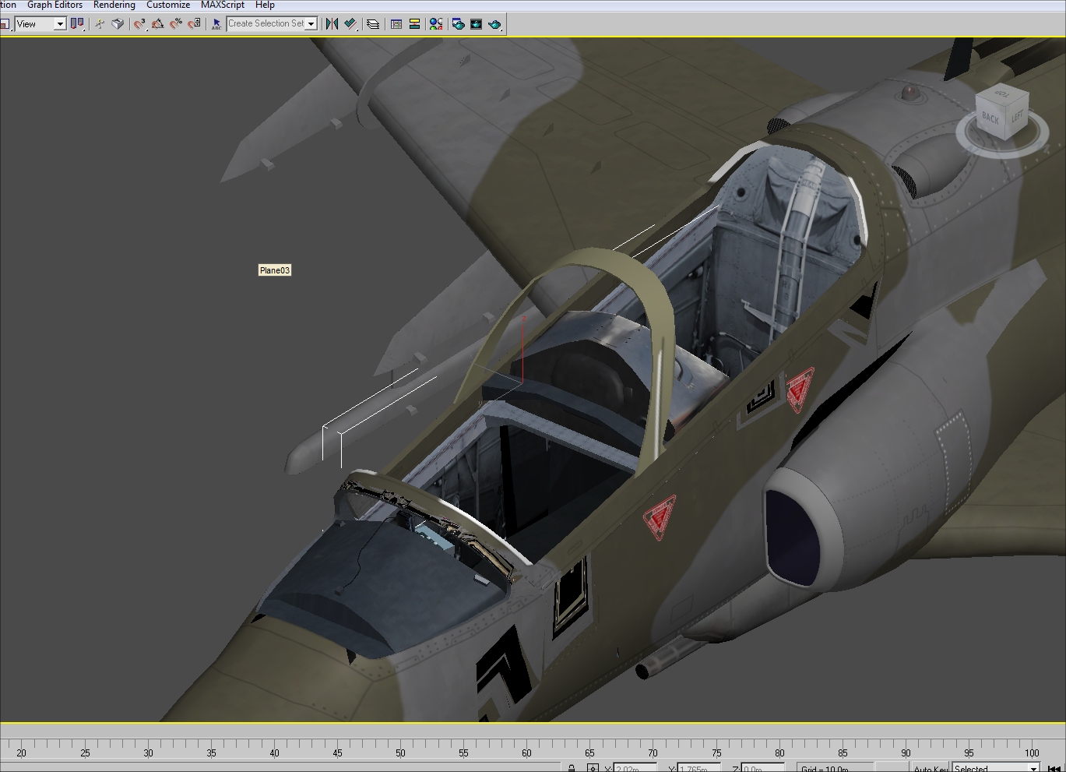Open Edit Named Selection Sets icon
Screen dimensions: 1066x772
pos(216,24)
